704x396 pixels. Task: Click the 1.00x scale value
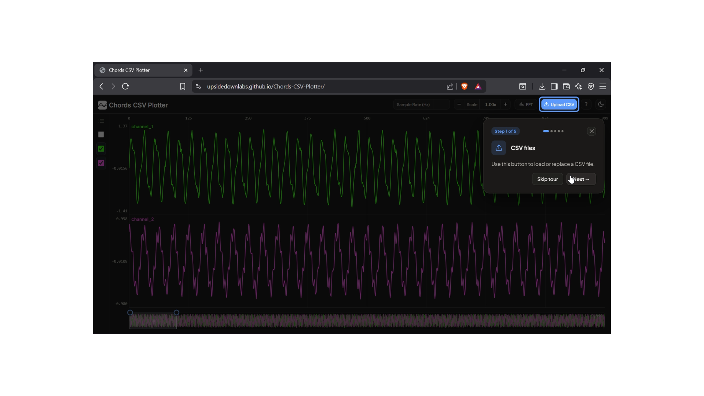tap(490, 104)
